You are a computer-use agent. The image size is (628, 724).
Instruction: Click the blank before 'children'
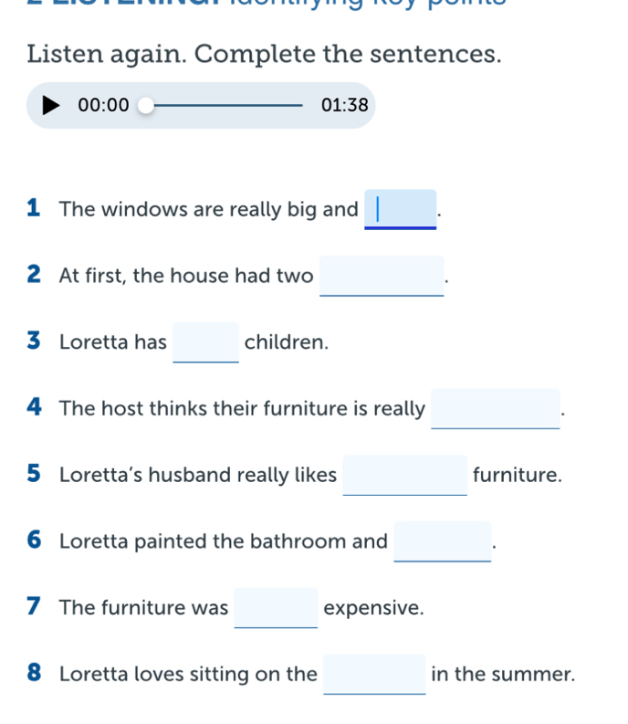pyautogui.click(x=206, y=342)
